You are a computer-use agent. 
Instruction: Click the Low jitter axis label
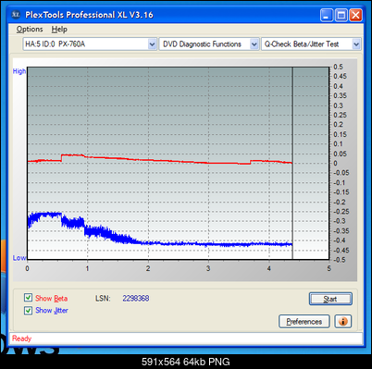click(x=19, y=258)
